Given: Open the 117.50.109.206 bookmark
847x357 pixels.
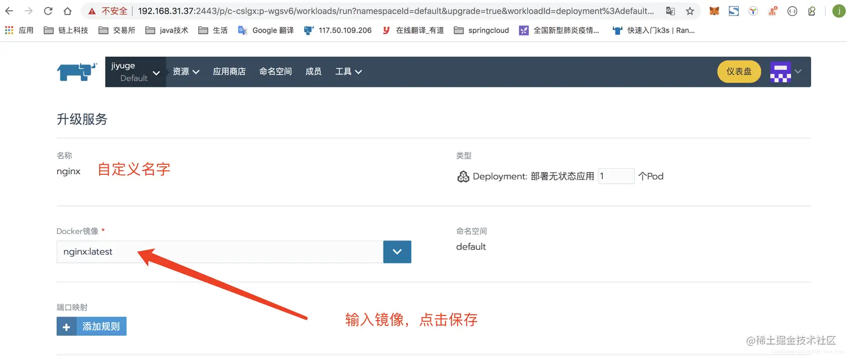Looking at the screenshot, I should [x=338, y=30].
